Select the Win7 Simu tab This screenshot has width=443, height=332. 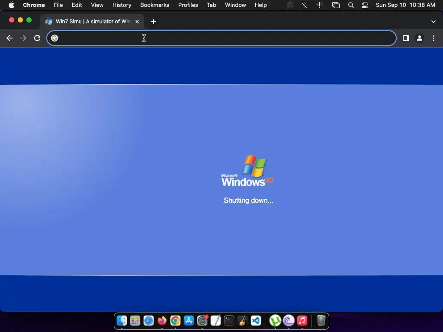[92, 22]
